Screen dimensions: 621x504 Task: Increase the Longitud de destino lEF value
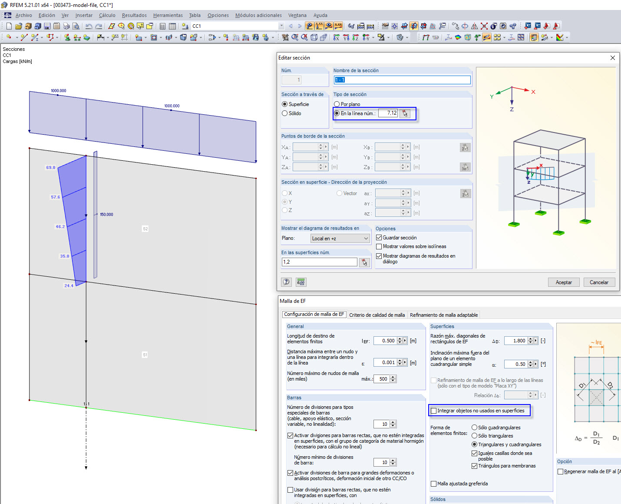(x=400, y=339)
